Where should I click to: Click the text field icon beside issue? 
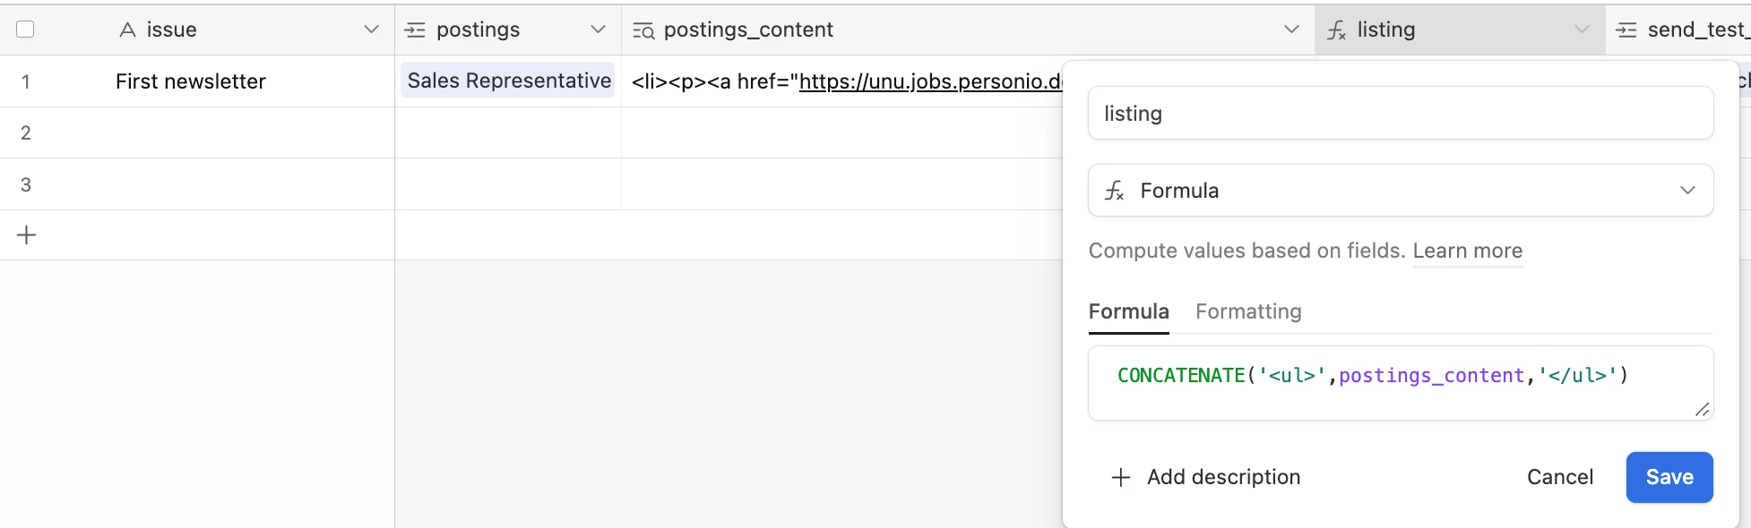tap(127, 30)
